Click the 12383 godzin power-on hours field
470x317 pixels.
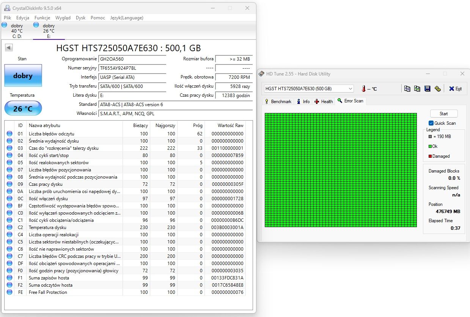point(234,96)
